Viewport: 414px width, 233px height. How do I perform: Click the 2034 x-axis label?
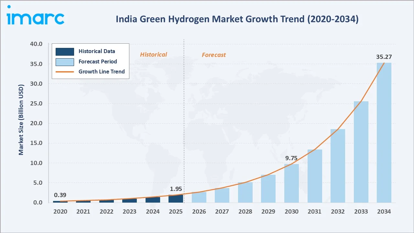click(x=384, y=212)
